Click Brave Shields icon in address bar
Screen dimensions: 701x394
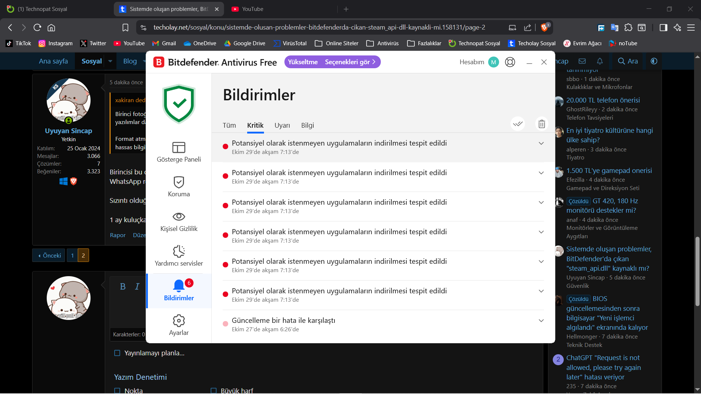point(545,27)
